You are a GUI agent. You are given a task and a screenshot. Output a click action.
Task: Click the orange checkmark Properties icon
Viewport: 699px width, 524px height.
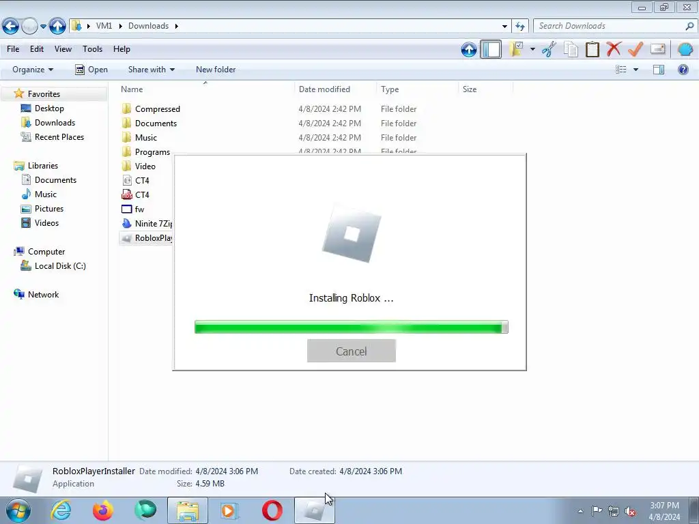(636, 49)
